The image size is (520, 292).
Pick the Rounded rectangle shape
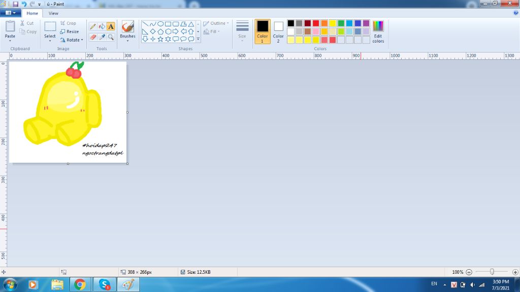pyautogui.click(x=176, y=24)
